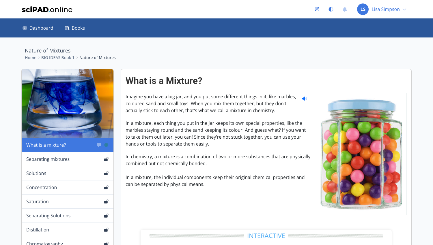
Task: Click the candy jar image
Action: tap(361, 154)
